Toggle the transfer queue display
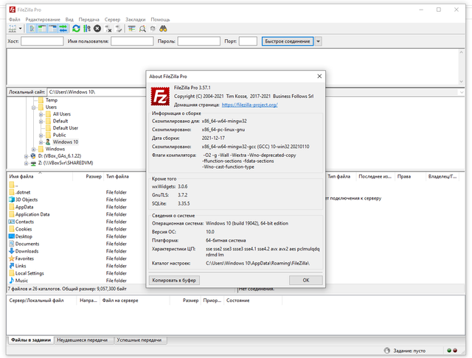Viewport: 472px width, 358px height. (63, 29)
